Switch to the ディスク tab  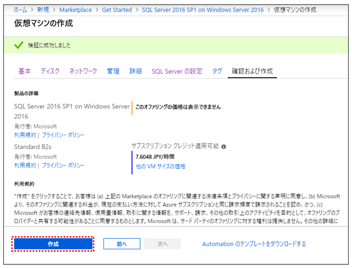coord(50,71)
